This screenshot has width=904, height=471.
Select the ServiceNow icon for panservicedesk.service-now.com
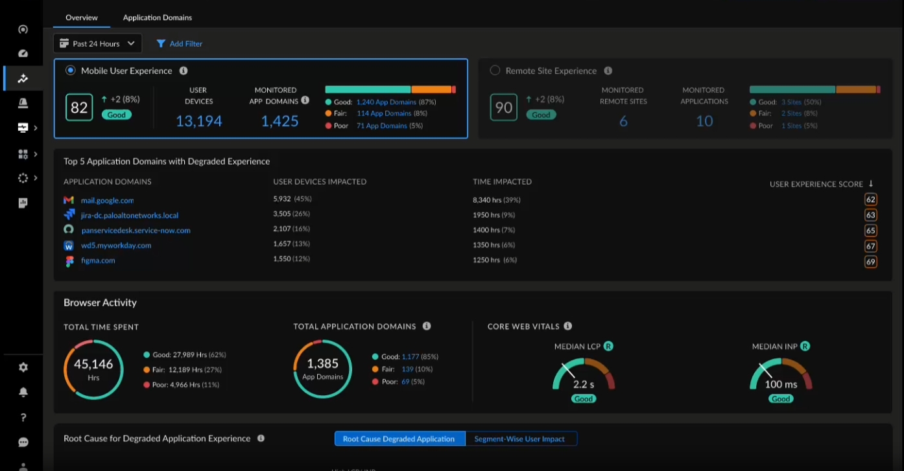point(69,230)
